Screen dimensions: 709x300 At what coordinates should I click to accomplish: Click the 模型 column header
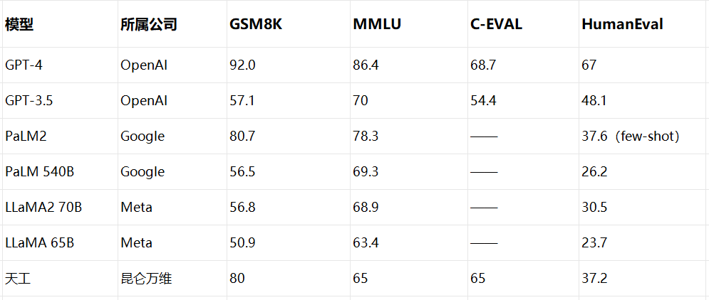(x=20, y=25)
